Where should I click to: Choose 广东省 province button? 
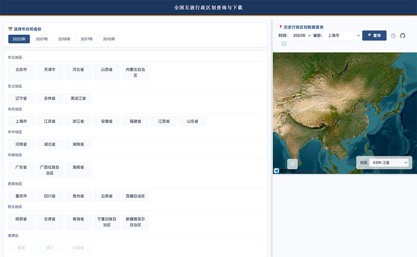21,170
